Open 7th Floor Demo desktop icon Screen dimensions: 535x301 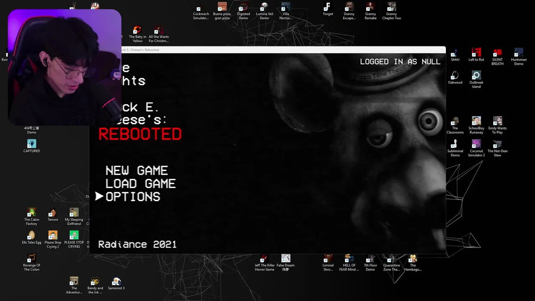(370, 263)
